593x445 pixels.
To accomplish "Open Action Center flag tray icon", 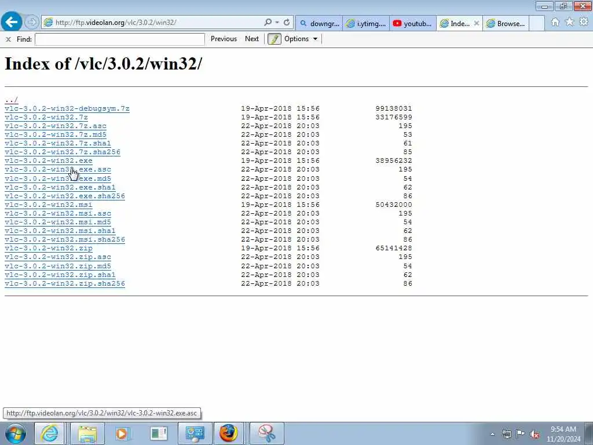I will point(521,435).
